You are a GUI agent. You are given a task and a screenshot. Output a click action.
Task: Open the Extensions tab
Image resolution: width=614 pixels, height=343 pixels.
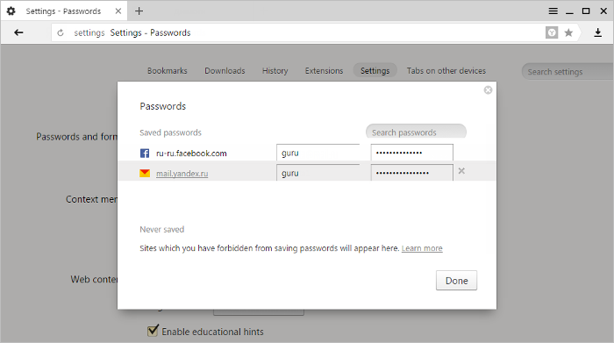(x=324, y=71)
